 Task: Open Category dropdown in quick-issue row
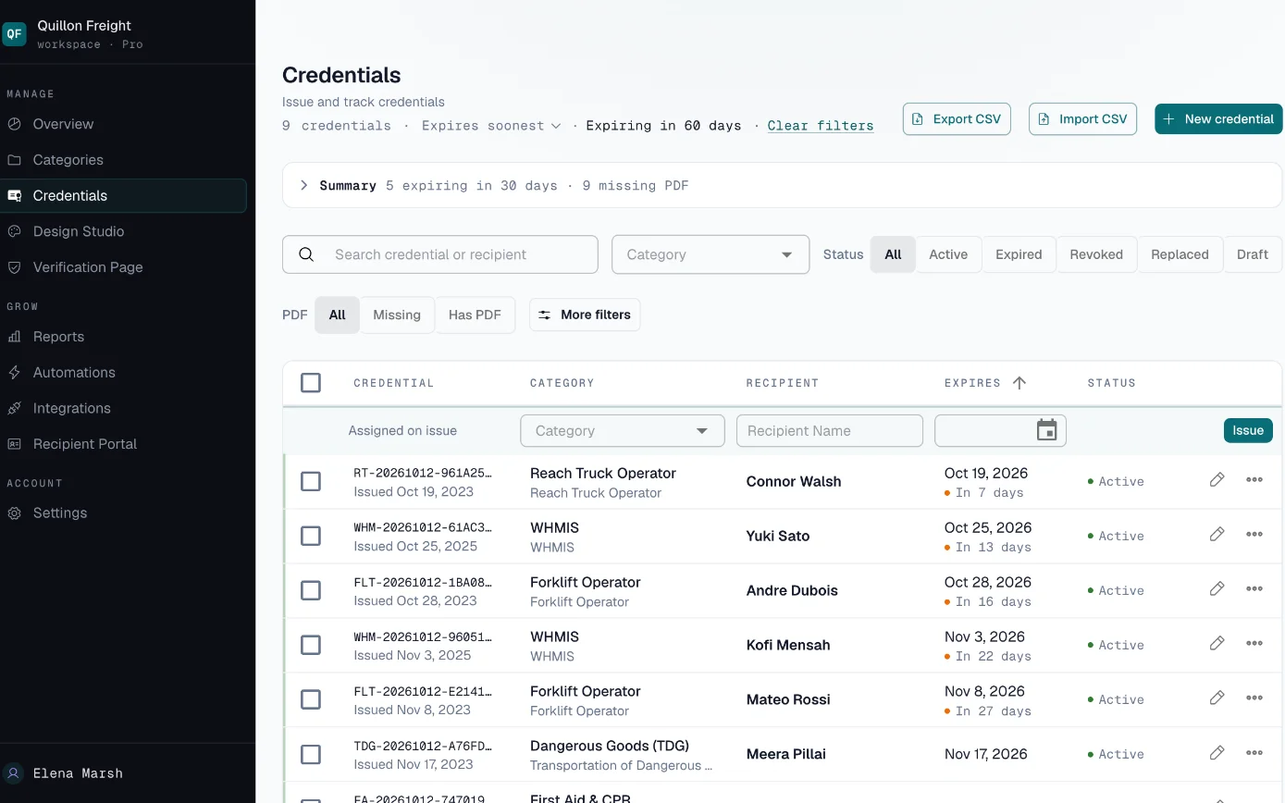[623, 431]
